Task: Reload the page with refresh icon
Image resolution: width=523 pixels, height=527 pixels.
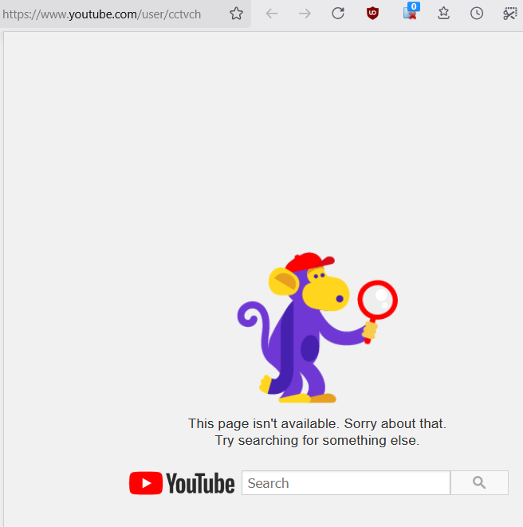Action: click(338, 14)
